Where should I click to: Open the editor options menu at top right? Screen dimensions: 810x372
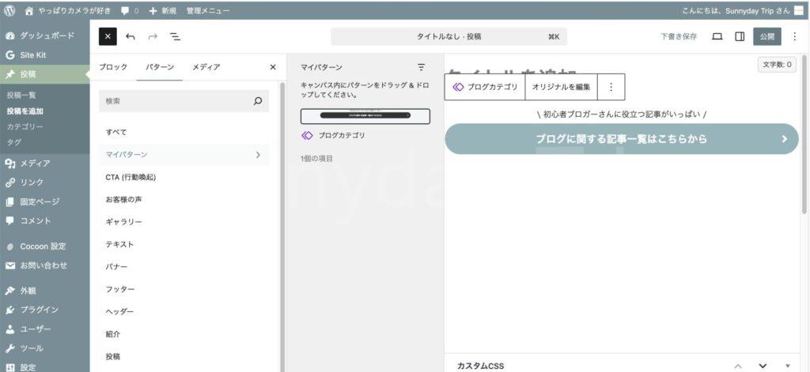(794, 36)
